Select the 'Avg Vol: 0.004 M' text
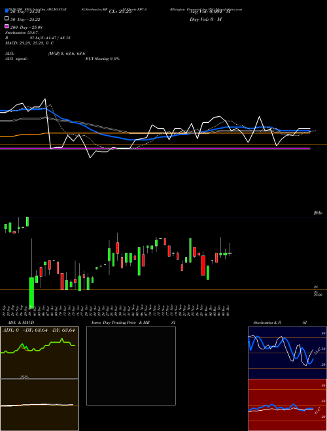327x431 pixels. [210, 12]
